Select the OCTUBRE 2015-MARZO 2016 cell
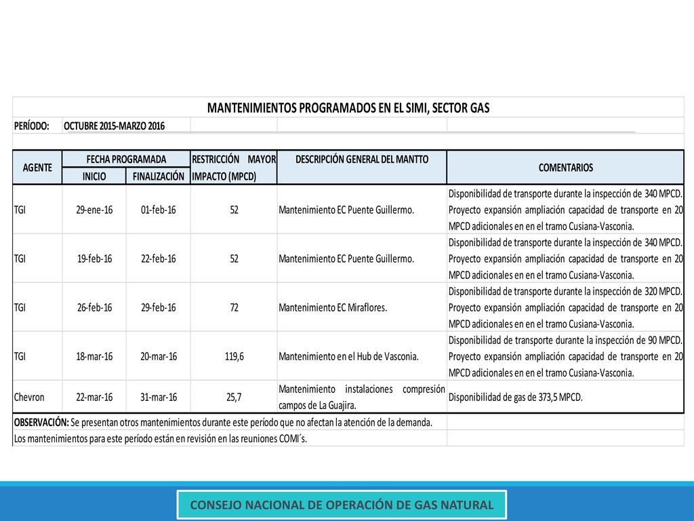 pos(114,126)
